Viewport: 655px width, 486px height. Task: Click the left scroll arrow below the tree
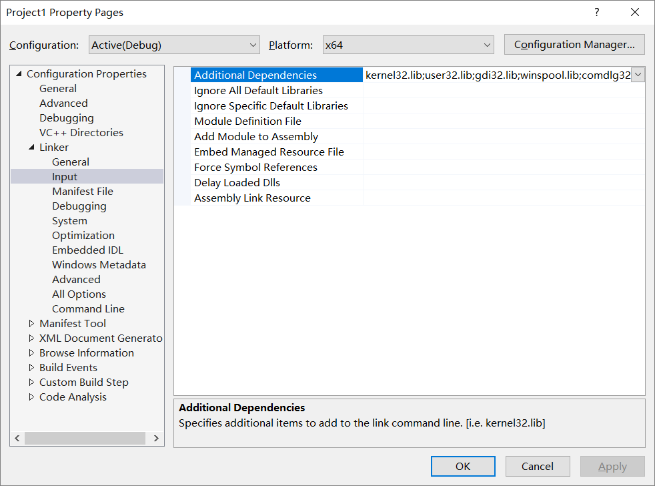[x=17, y=438]
